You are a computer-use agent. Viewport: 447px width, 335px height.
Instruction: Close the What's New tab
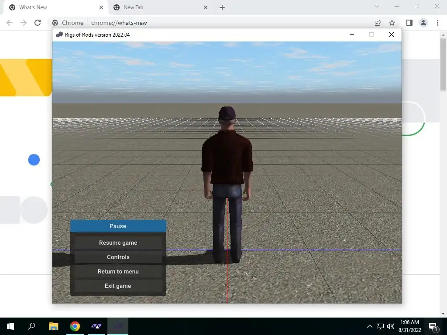pos(101,7)
